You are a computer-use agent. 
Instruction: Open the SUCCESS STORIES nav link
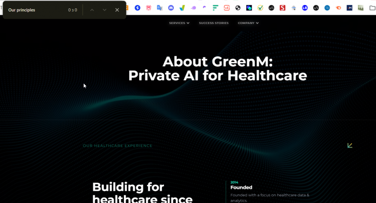(213, 23)
